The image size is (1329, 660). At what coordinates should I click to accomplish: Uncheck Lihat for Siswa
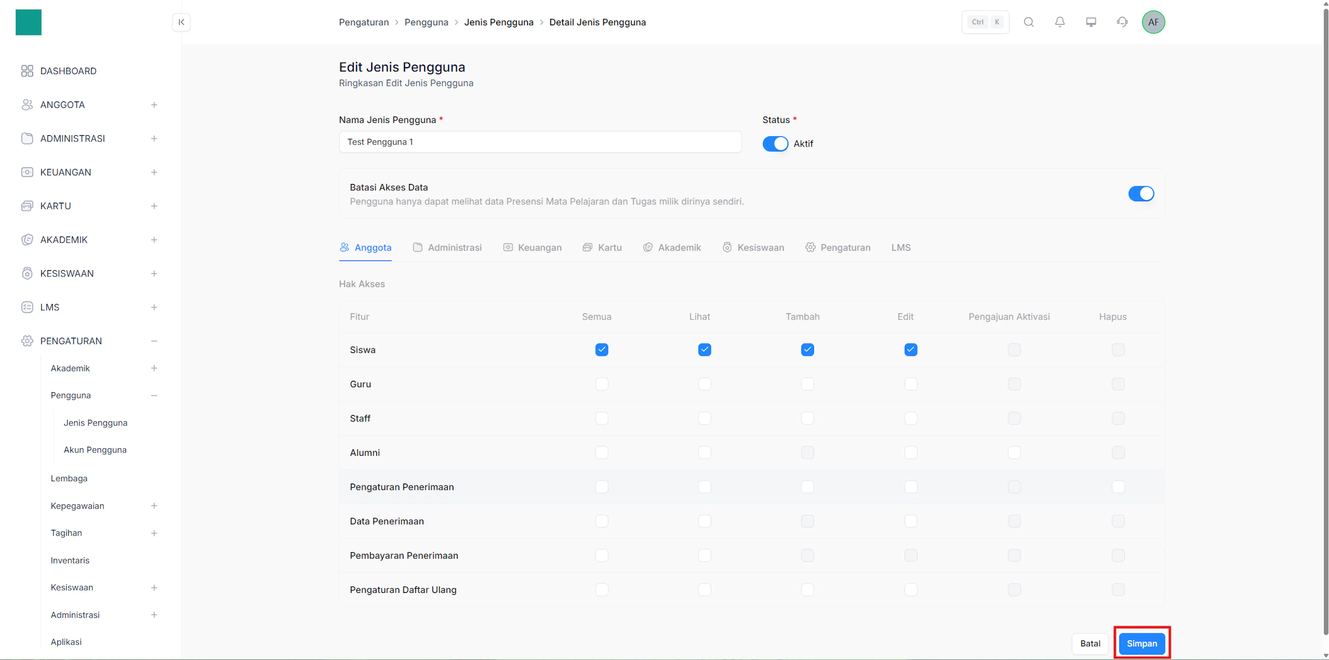point(704,350)
